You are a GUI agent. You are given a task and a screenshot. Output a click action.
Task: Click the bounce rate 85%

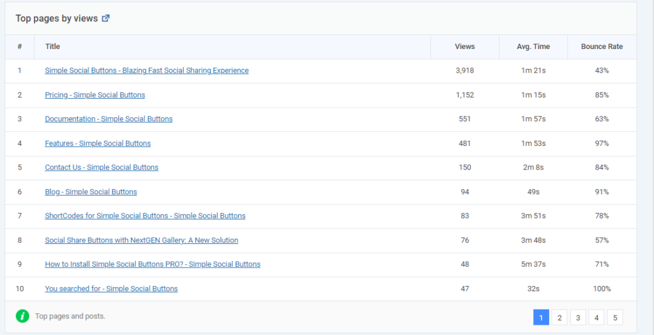[602, 95]
